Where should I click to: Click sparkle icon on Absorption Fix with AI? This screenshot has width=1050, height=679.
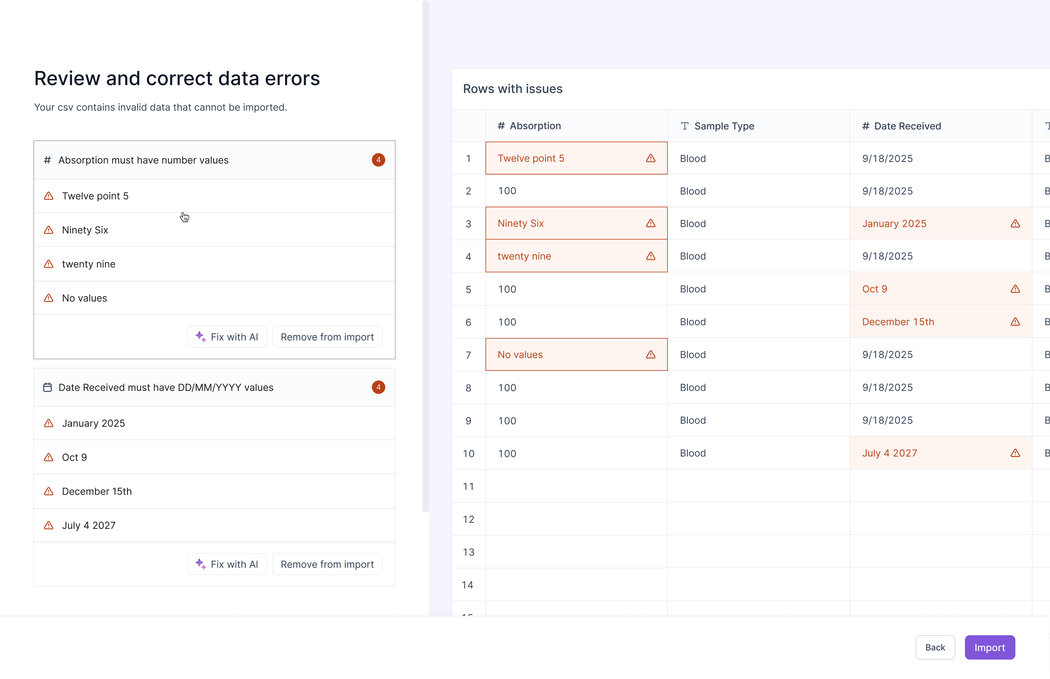(x=201, y=337)
